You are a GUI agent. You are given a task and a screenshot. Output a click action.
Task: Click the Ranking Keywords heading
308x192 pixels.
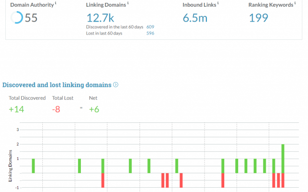pyautogui.click(x=271, y=5)
